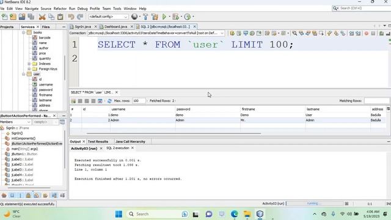Open the File menu
Viewport: 391px width, 220px height.
click(x=2, y=9)
